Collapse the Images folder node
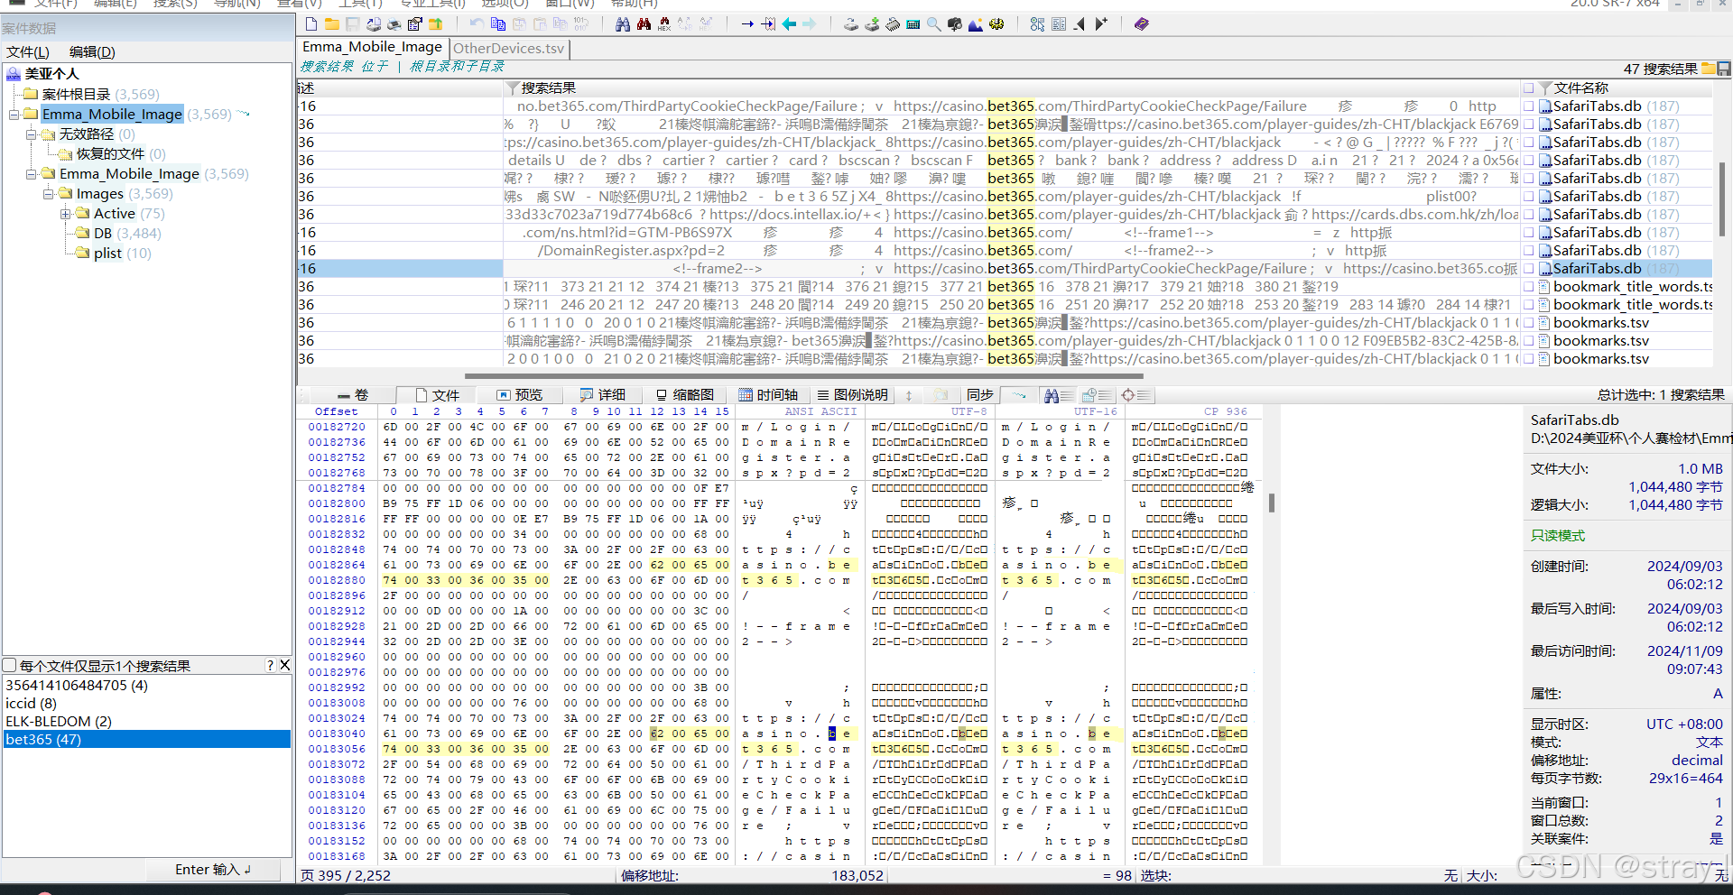This screenshot has width=1733, height=895. (x=48, y=194)
